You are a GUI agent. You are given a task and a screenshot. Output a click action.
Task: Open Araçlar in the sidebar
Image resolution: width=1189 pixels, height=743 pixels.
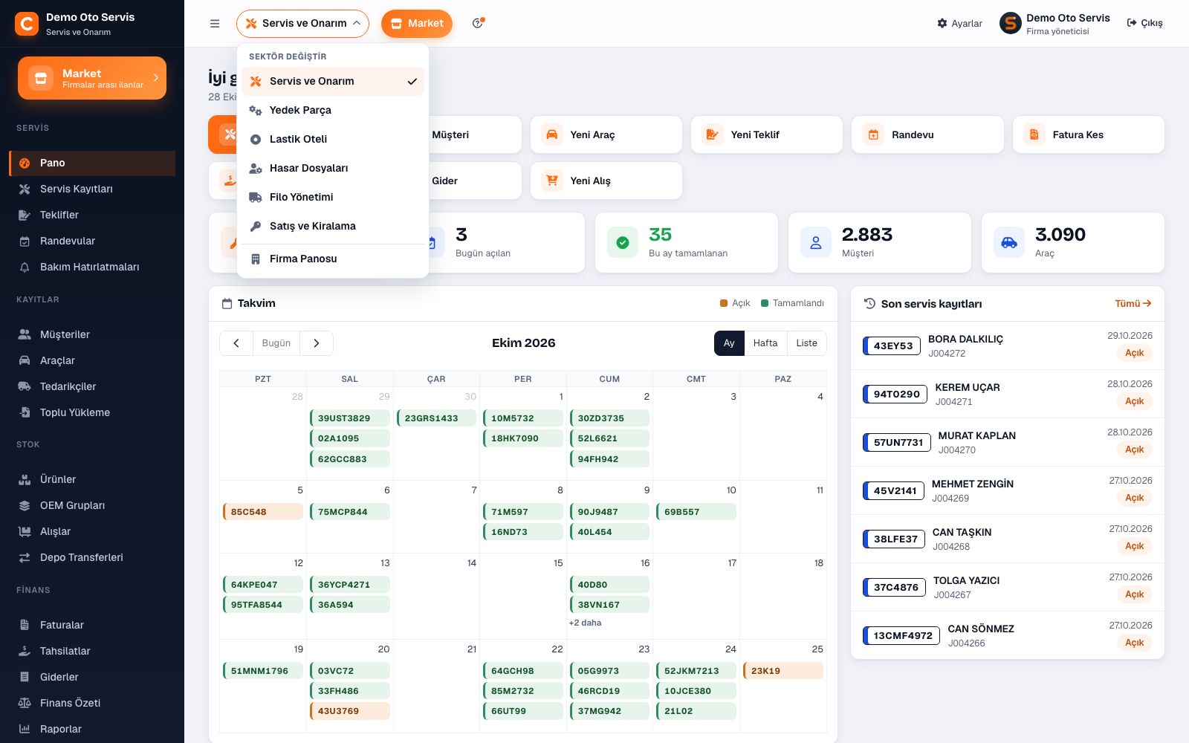[x=92, y=360]
